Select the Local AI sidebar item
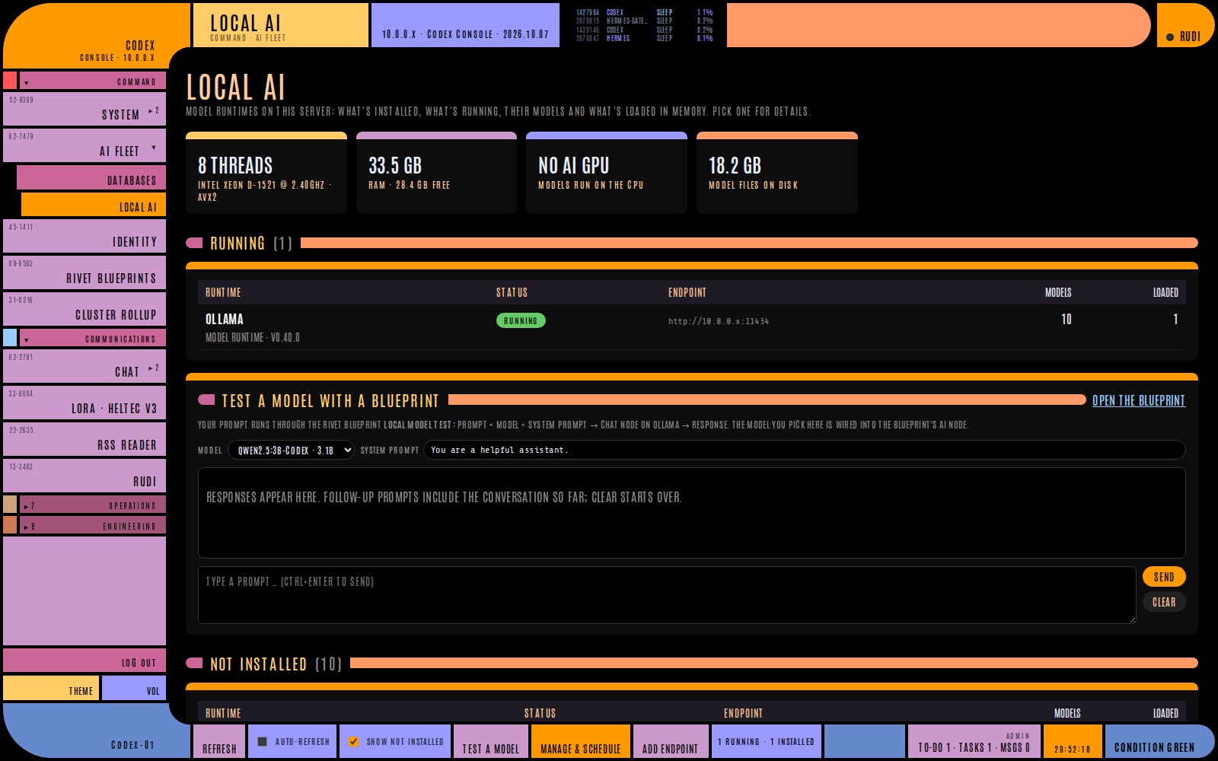Screen dimensions: 1218x761 tap(94, 205)
